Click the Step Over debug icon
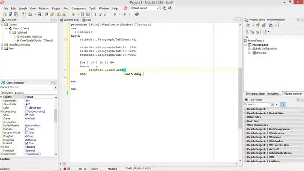Viewport: 304px width, 171px height. [100, 14]
